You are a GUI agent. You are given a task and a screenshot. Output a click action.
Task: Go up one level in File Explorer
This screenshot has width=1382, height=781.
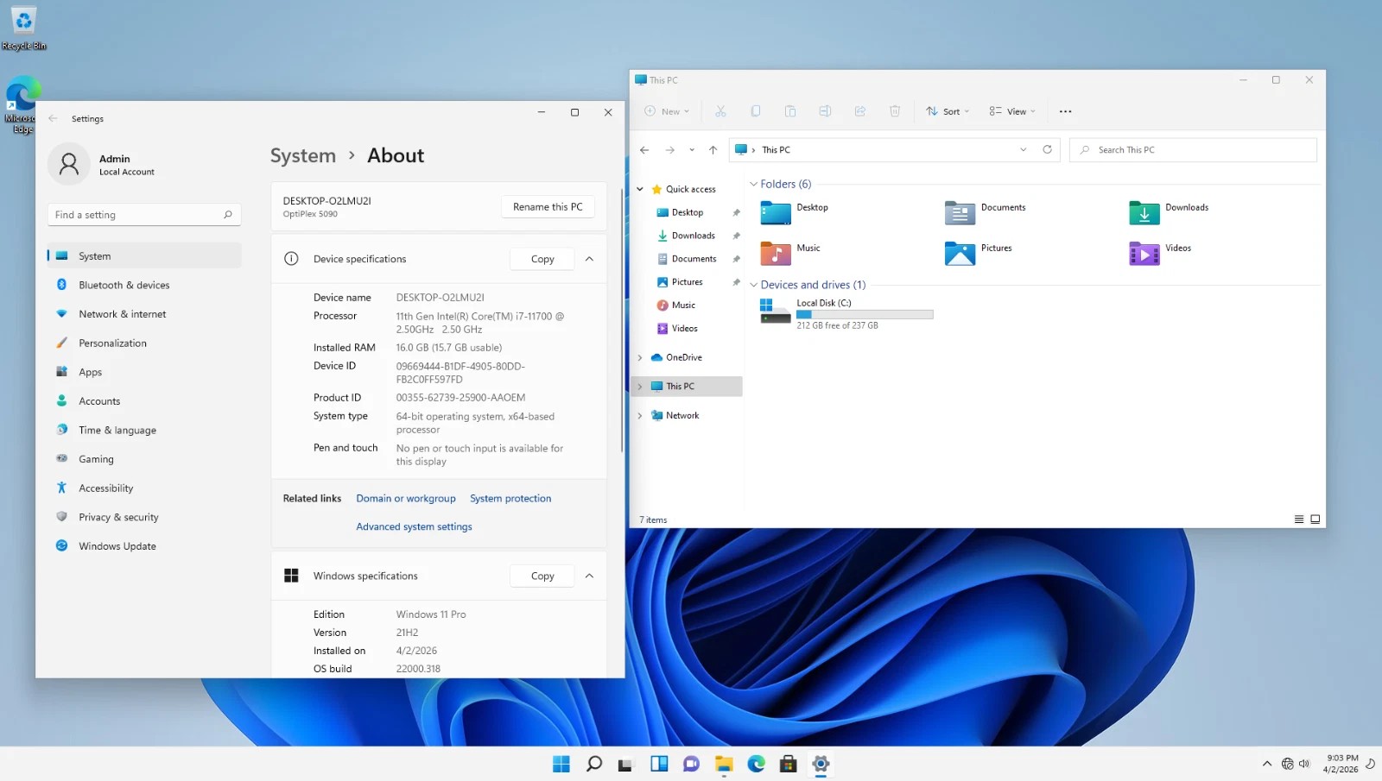point(713,150)
